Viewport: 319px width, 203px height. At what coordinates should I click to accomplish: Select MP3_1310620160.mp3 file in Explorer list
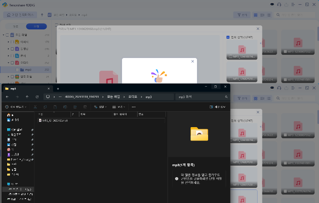tap(101, 120)
